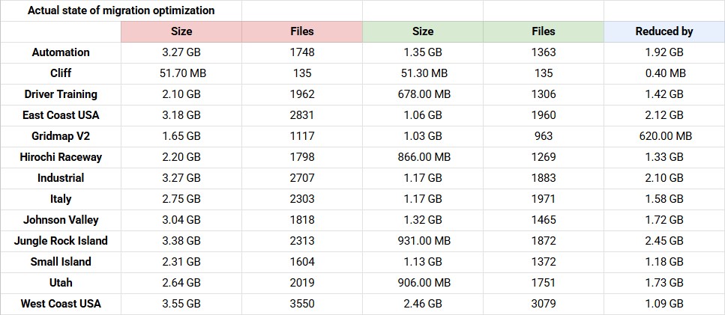The image size is (725, 315).
Task: Click the cell with 3550 files
Action: (302, 304)
